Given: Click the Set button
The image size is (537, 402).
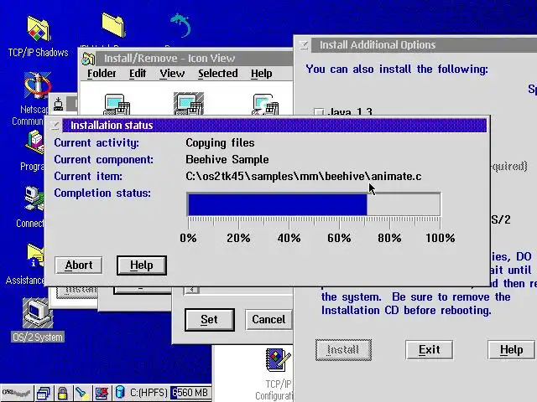Looking at the screenshot, I should [209, 320].
